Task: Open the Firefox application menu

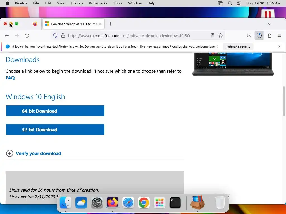Action: [279, 35]
